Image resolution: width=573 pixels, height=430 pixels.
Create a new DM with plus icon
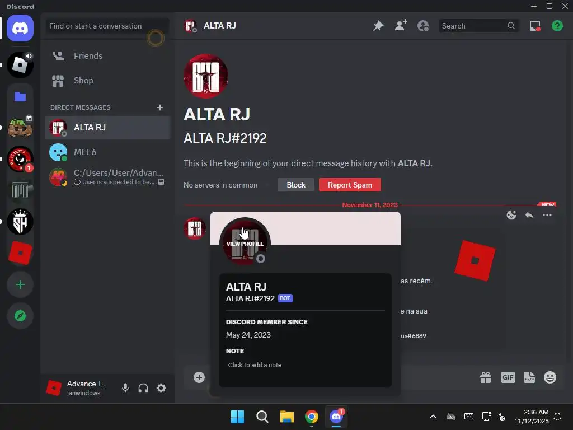[x=159, y=107]
